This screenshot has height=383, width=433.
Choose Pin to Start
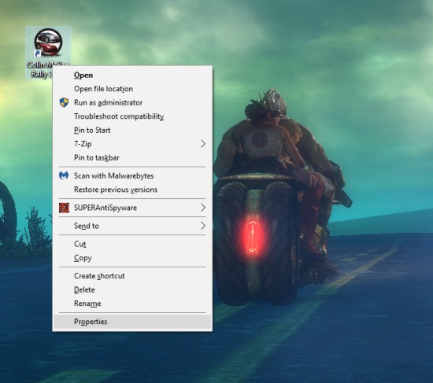point(132,130)
